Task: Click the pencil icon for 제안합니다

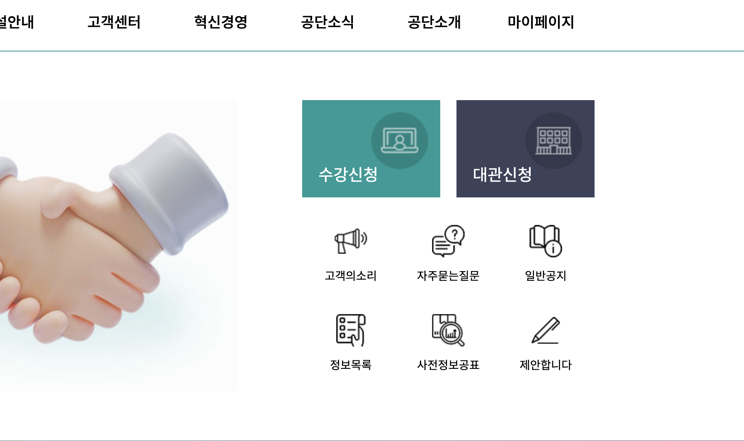Action: (545, 330)
